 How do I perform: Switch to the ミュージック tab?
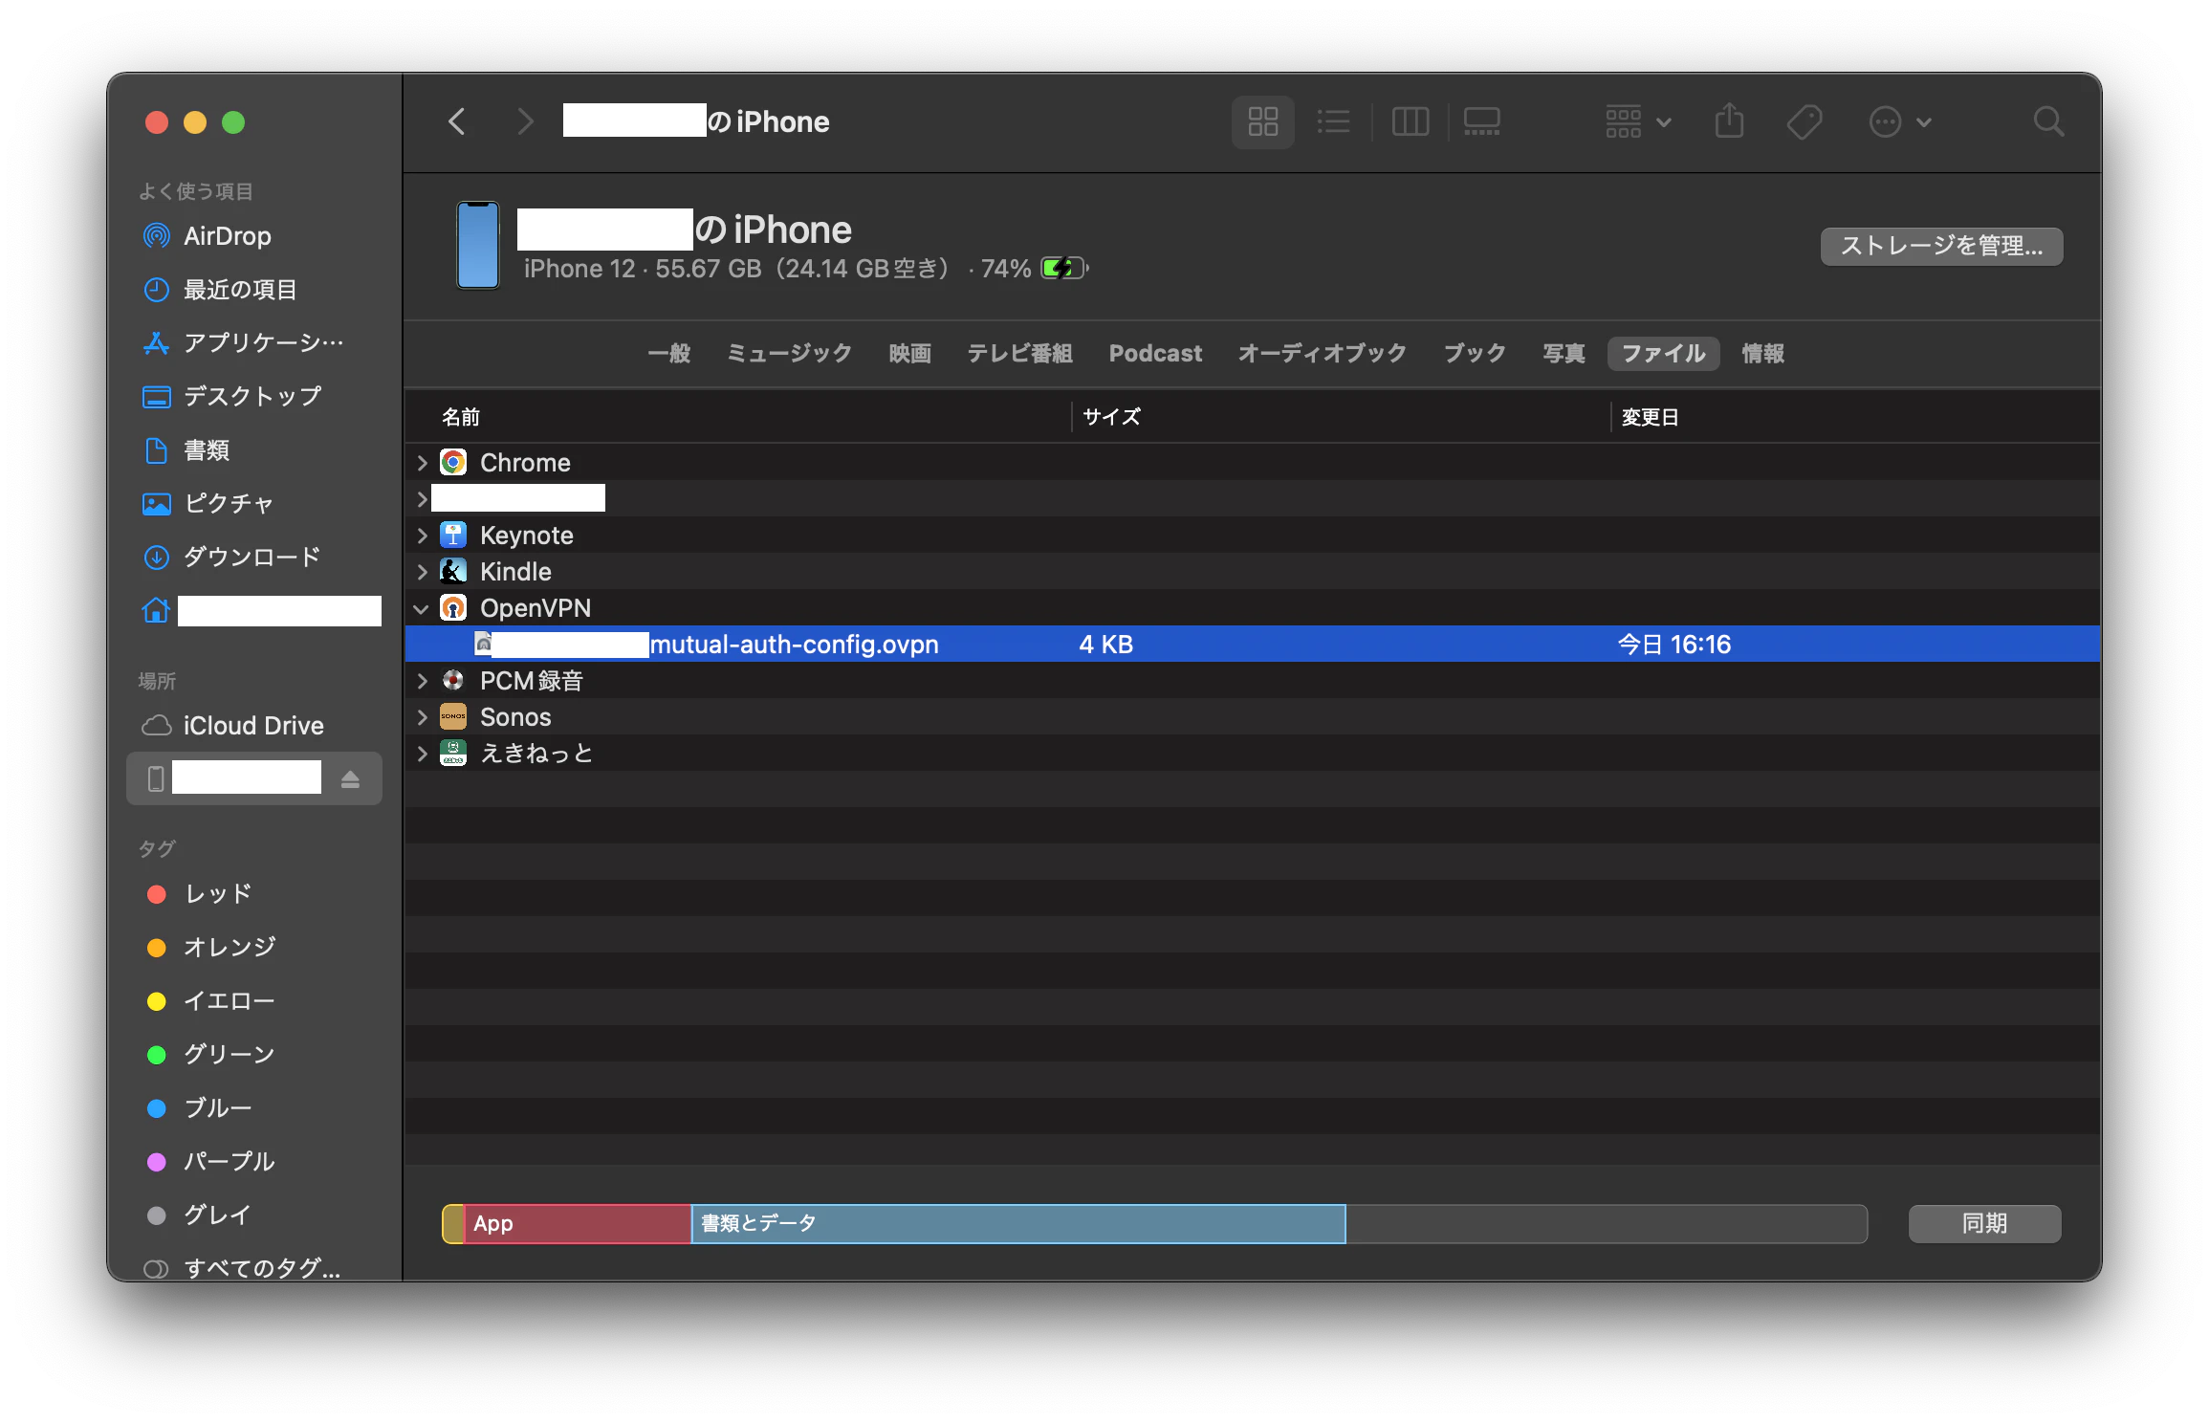coord(789,354)
